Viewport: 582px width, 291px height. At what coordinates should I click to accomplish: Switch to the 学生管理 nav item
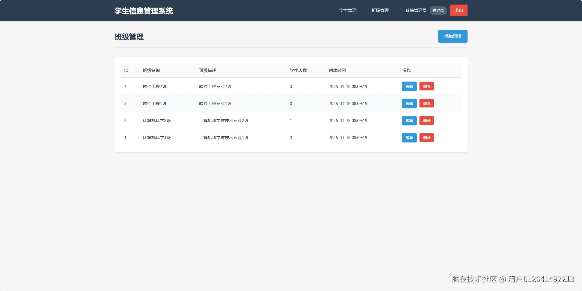[x=348, y=10]
